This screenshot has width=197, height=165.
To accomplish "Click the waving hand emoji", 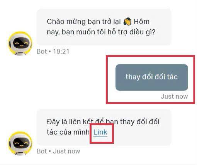I will [127, 22].
